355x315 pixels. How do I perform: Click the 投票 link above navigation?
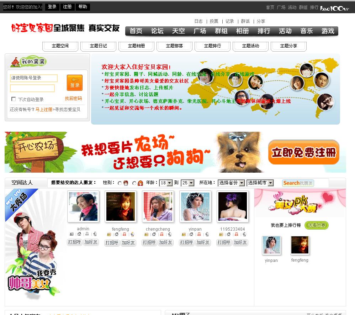pos(214,21)
